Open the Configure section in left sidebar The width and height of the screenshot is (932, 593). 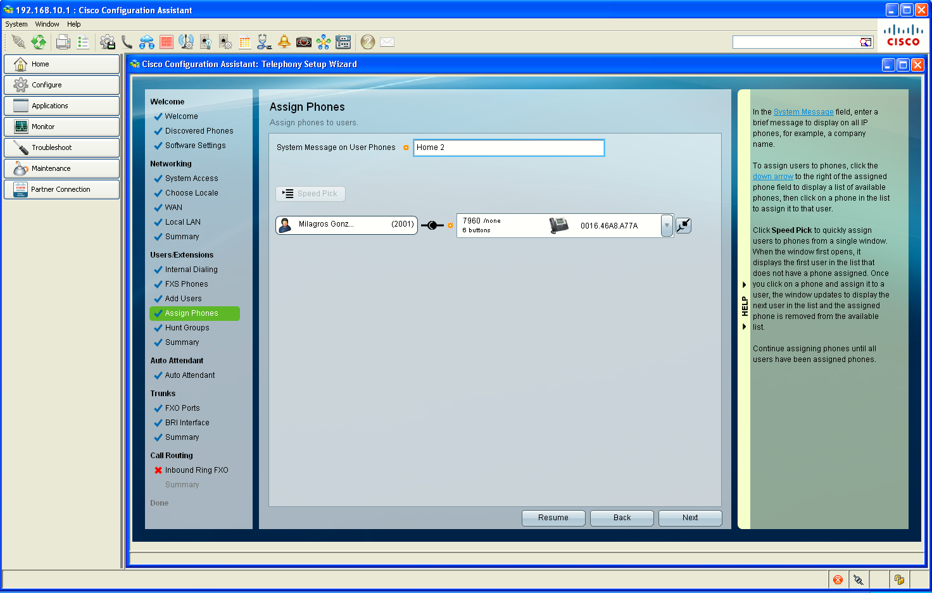point(61,85)
